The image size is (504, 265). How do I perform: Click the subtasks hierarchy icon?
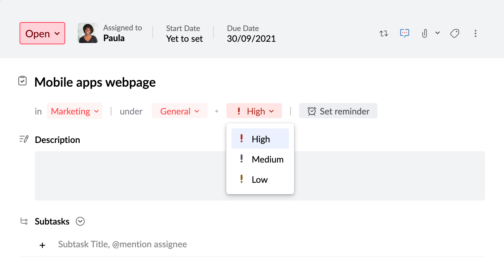coord(24,221)
